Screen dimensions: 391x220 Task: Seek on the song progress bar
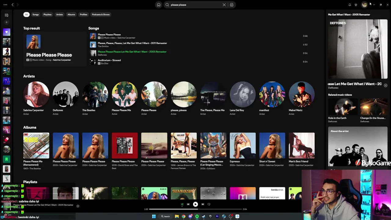pyautogui.click(x=195, y=209)
